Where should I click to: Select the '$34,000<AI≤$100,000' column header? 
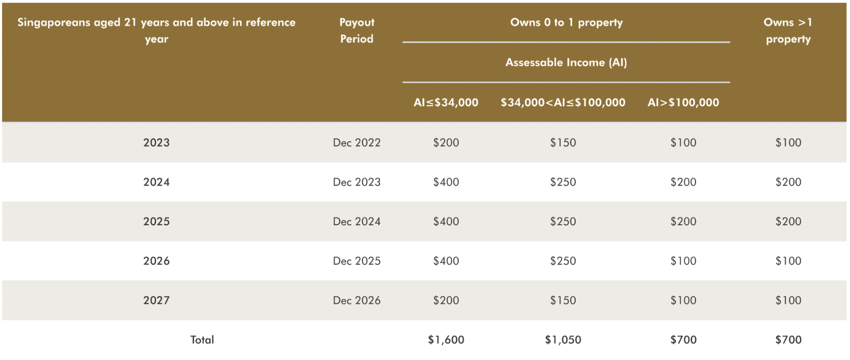[x=563, y=102]
